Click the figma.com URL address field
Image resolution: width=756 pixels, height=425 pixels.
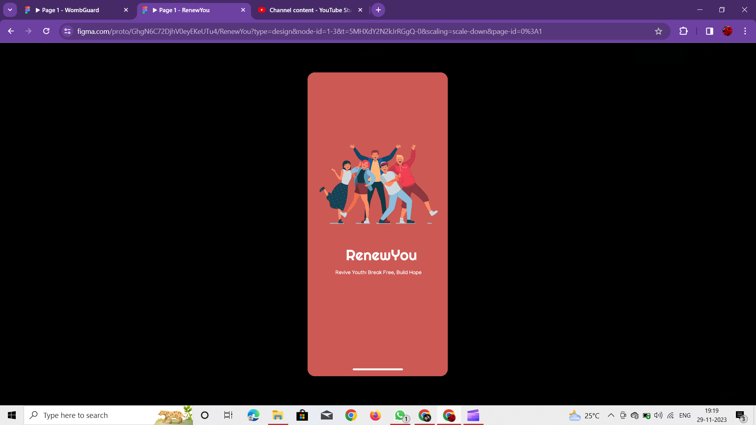point(309,31)
